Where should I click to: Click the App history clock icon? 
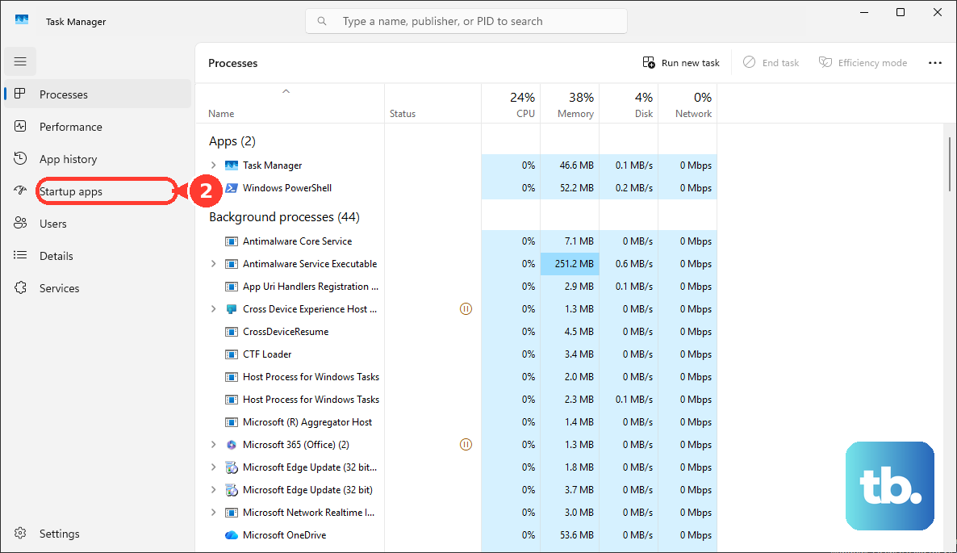(x=20, y=159)
